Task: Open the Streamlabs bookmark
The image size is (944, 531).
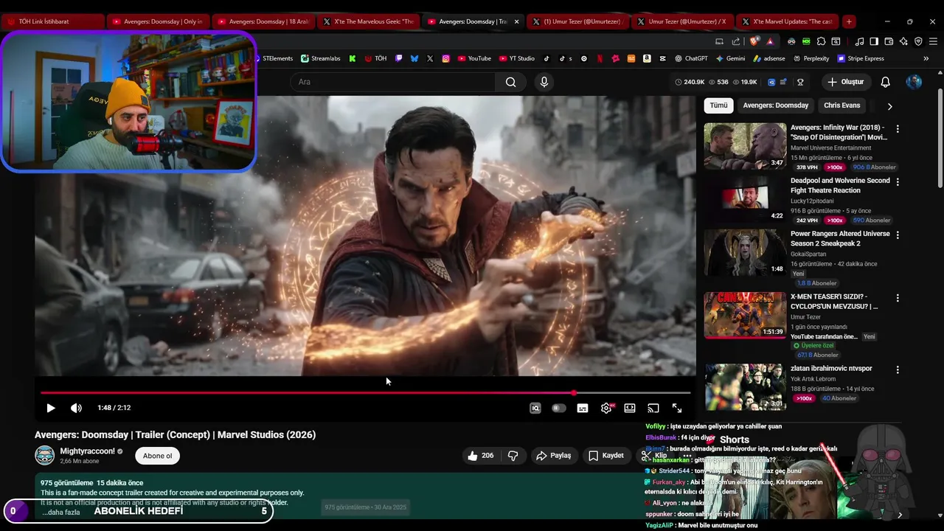Action: 320,58
